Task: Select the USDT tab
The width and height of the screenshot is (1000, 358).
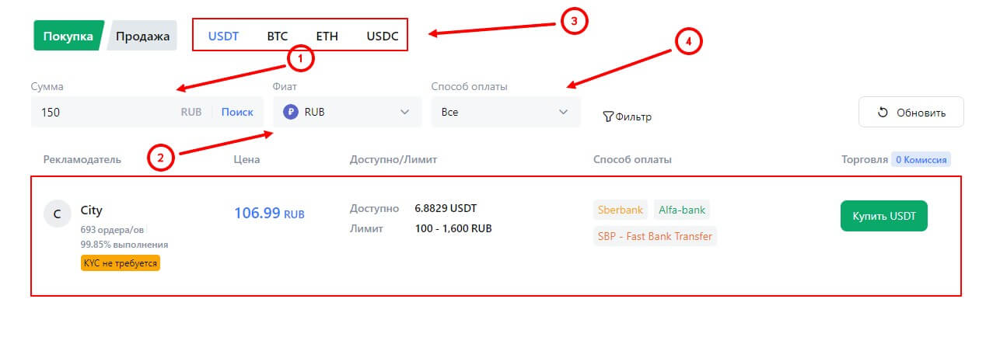Action: [x=223, y=36]
